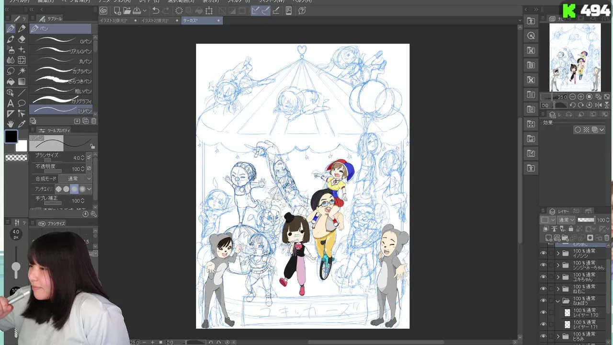
Task: Hide the ねむこ layer folder
Action: point(543,289)
